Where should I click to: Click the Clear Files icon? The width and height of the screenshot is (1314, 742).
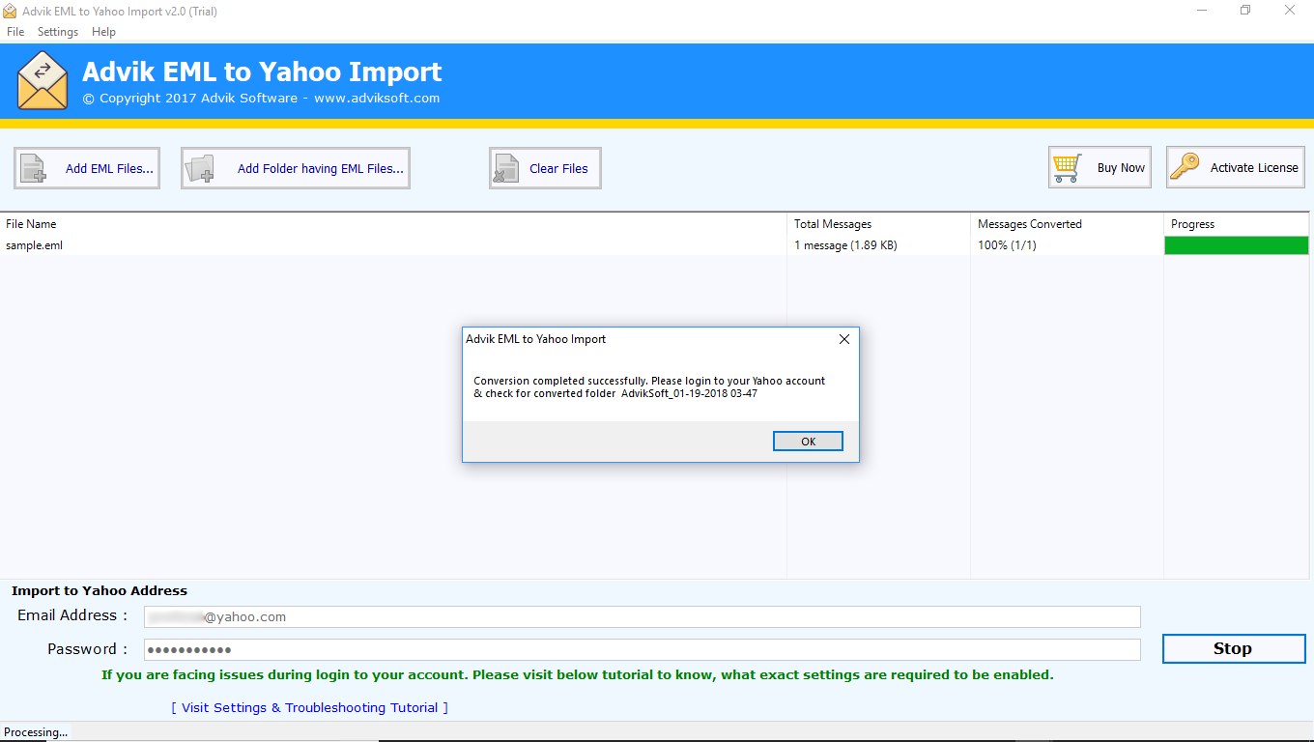click(x=506, y=168)
